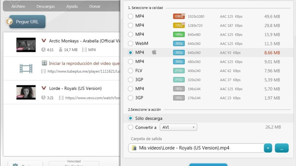Select the Apple MP4 360p 8,66 MB option
The image size is (296, 166).
[130, 52]
